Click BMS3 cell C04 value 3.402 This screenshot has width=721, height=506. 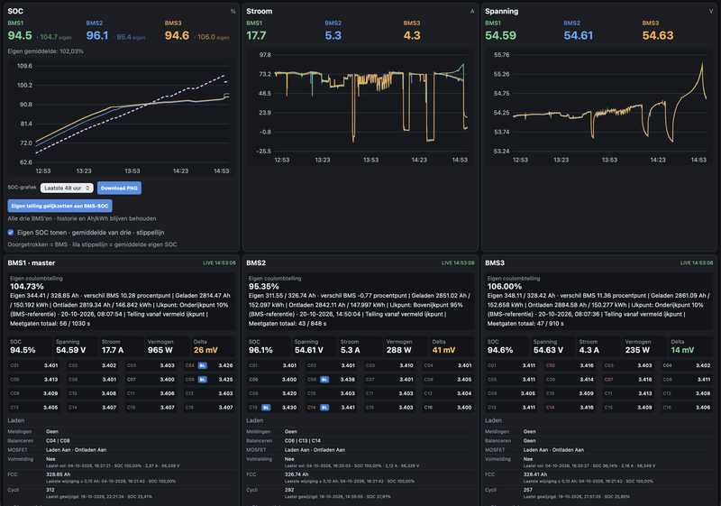tap(703, 365)
